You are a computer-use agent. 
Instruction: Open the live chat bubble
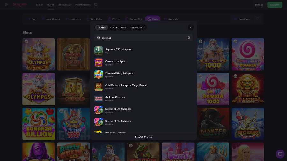(280, 154)
